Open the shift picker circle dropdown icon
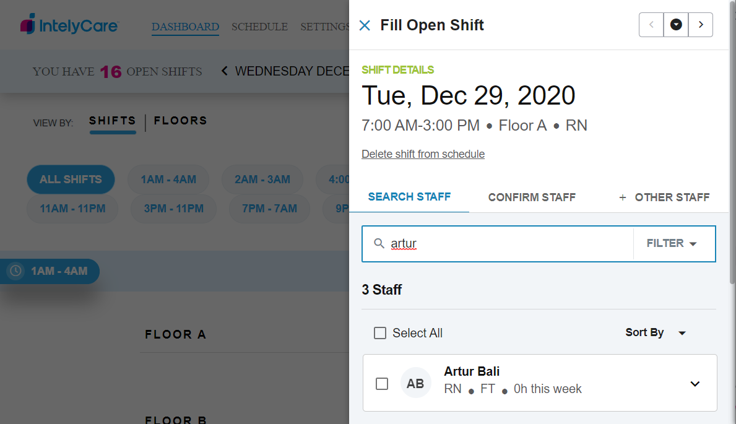Image resolution: width=736 pixels, height=424 pixels. [676, 25]
